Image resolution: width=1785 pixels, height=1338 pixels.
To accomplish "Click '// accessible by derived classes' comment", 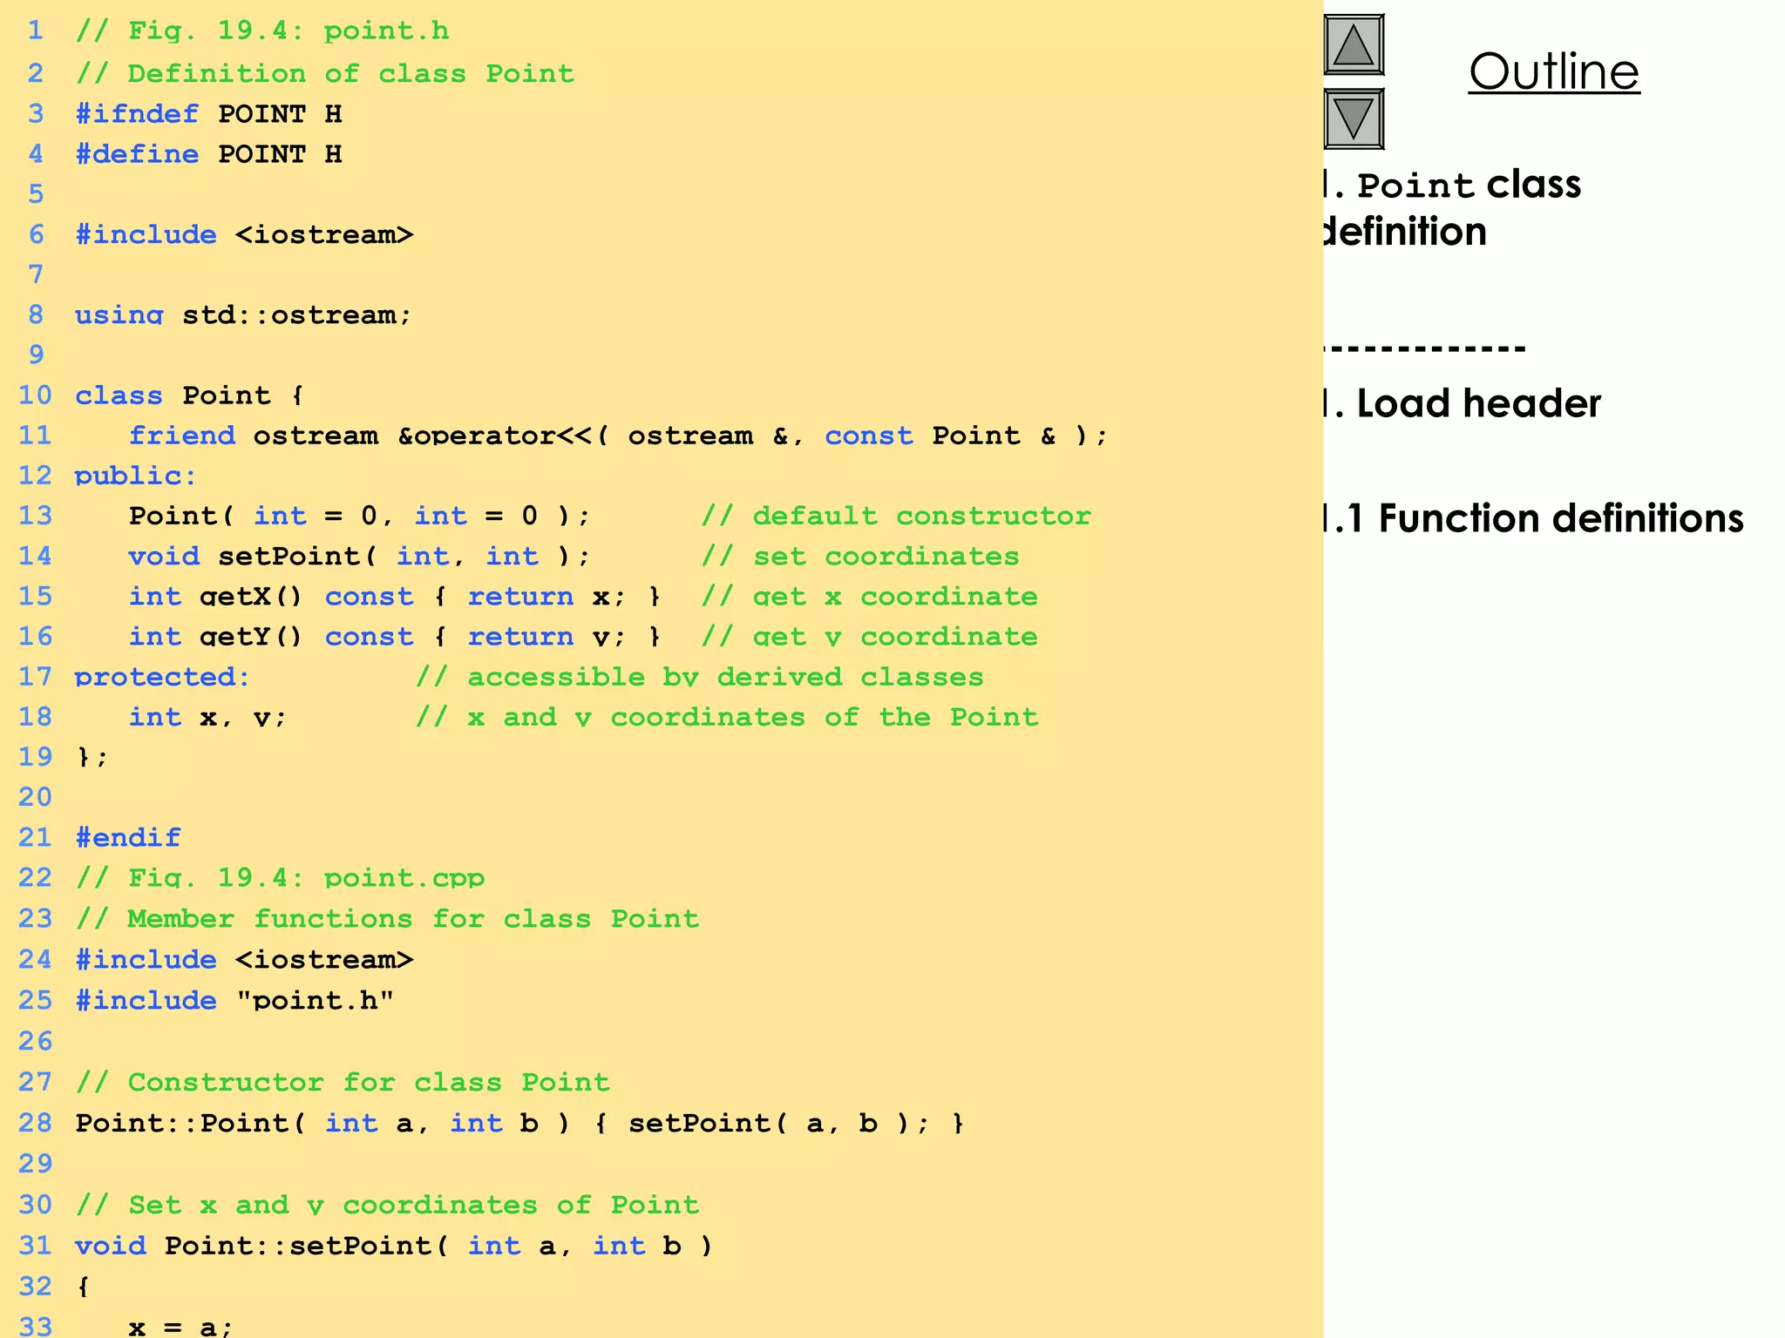I will [700, 677].
